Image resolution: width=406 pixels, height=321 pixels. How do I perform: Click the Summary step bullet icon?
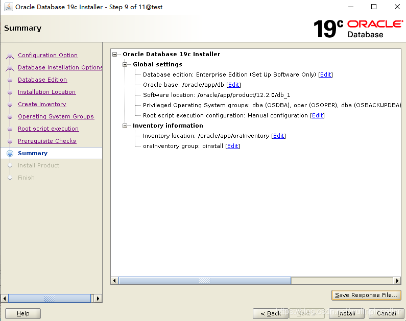[x=10, y=153]
